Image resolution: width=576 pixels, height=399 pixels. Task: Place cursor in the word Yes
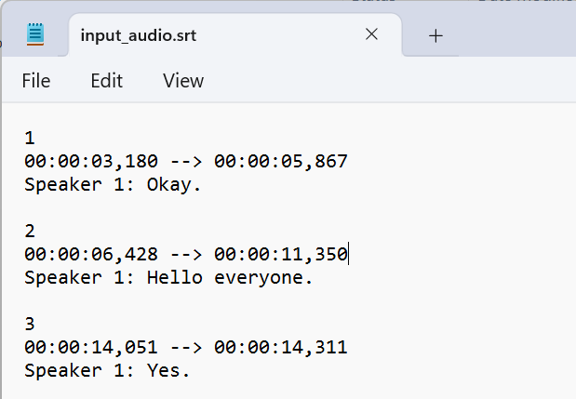[168, 370]
